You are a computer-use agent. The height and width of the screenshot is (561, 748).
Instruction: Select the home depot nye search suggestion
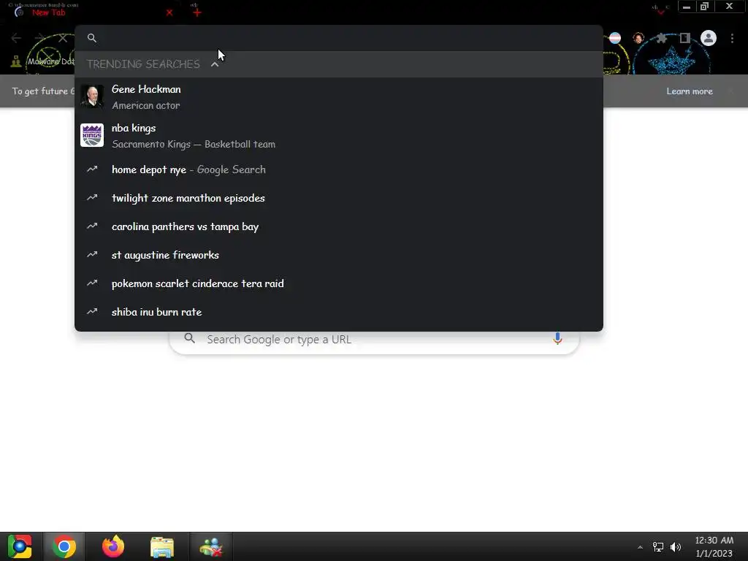(339, 169)
